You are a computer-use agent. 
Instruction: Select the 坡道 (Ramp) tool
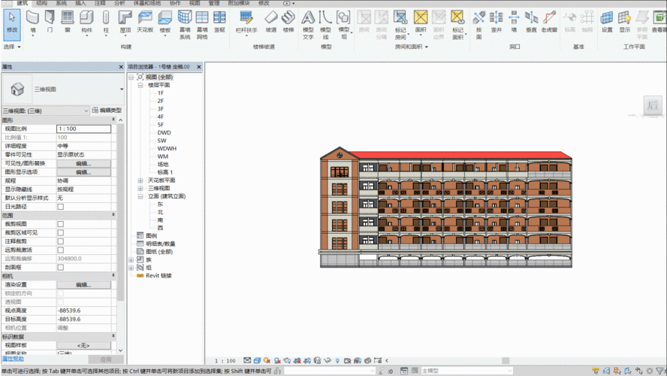tap(271, 21)
